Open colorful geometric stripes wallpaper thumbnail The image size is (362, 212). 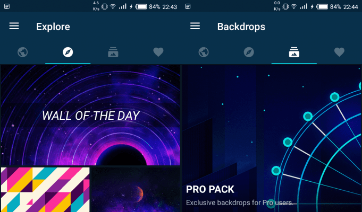click(45, 190)
